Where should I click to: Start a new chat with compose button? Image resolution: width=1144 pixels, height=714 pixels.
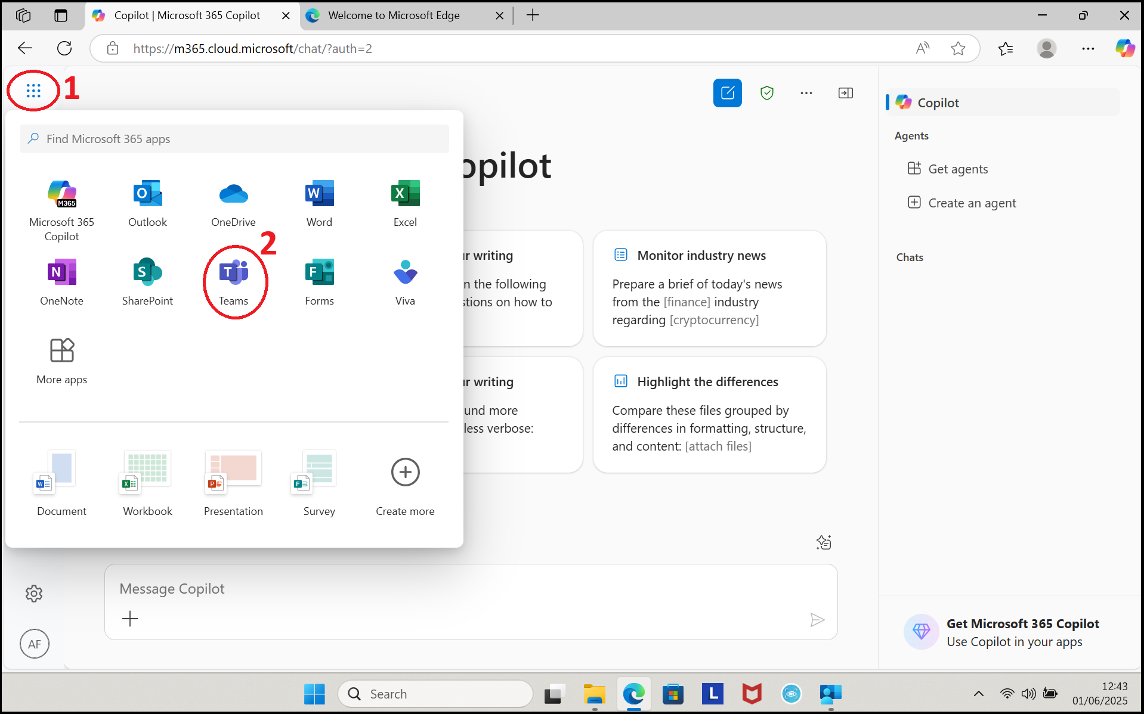tap(727, 93)
